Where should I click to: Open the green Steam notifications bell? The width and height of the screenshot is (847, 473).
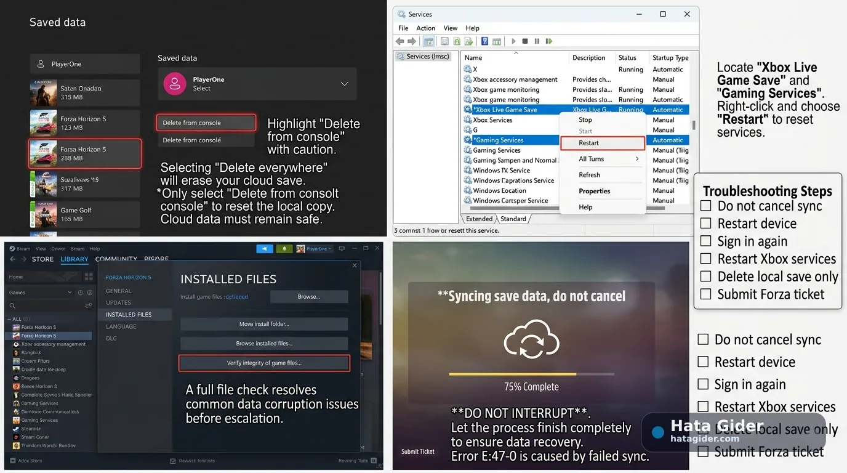[x=284, y=249]
